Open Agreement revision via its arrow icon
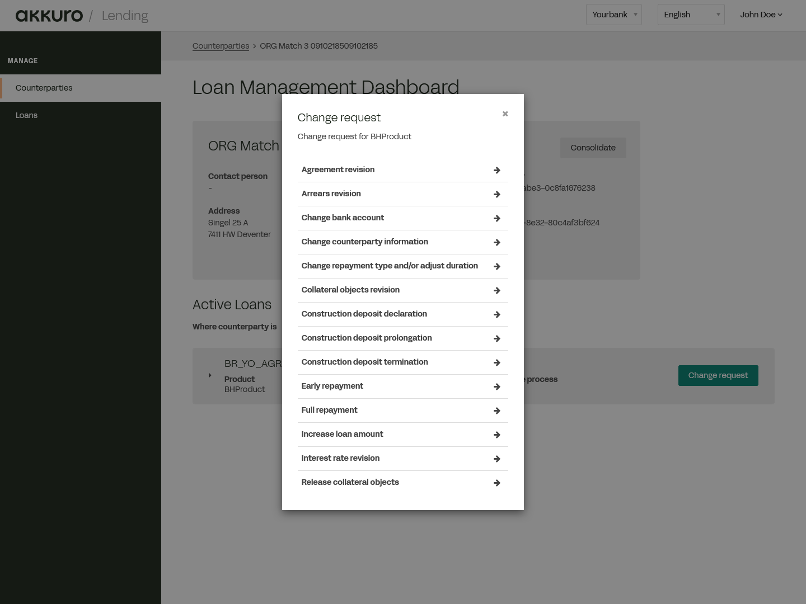Viewport: 806px width, 604px height. click(496, 170)
